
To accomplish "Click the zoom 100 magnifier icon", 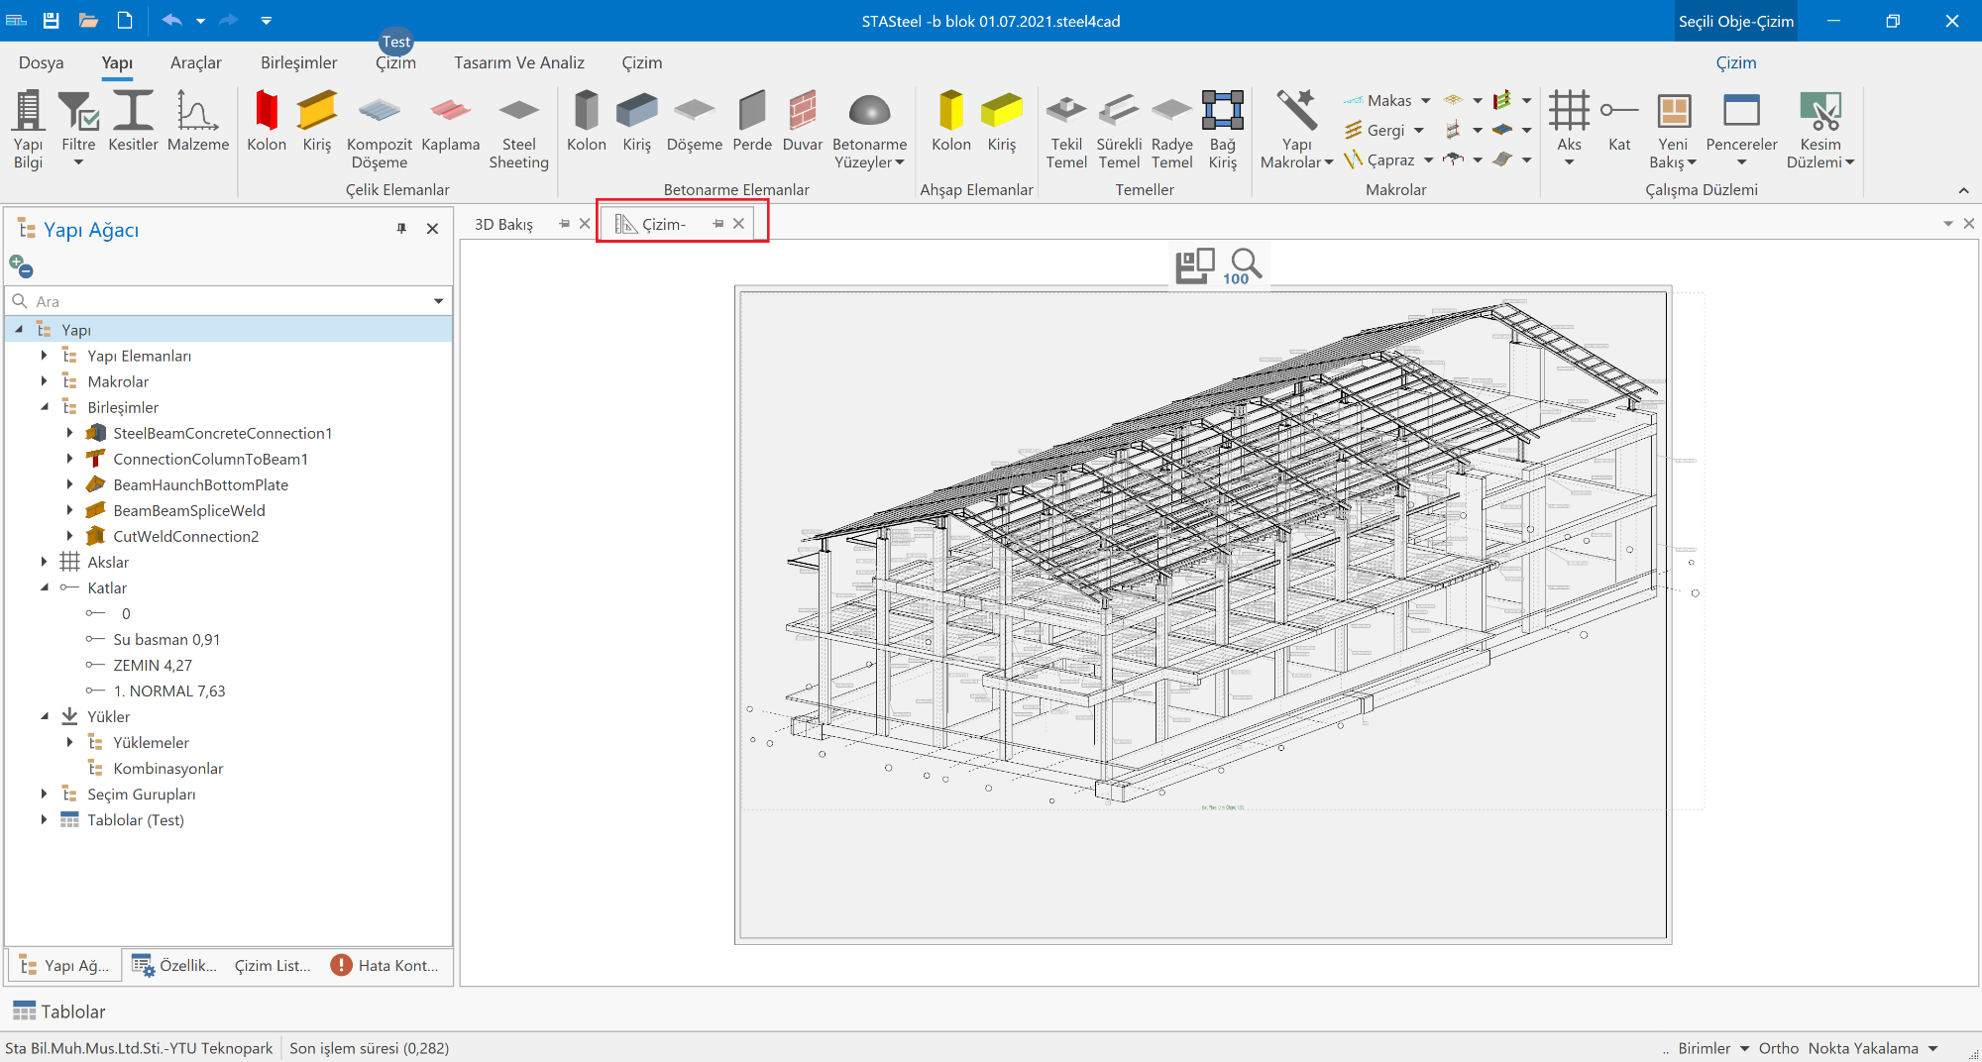I will [1244, 265].
